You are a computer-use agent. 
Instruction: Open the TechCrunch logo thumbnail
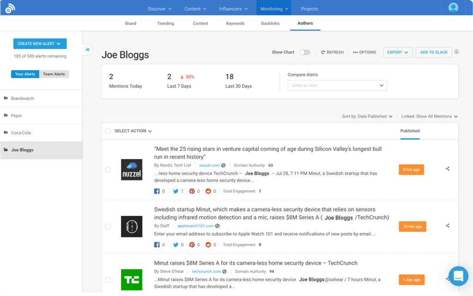tap(132, 280)
